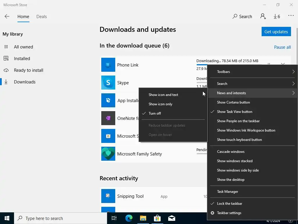
Task: Click the Skype app name
Action: pos(123,83)
